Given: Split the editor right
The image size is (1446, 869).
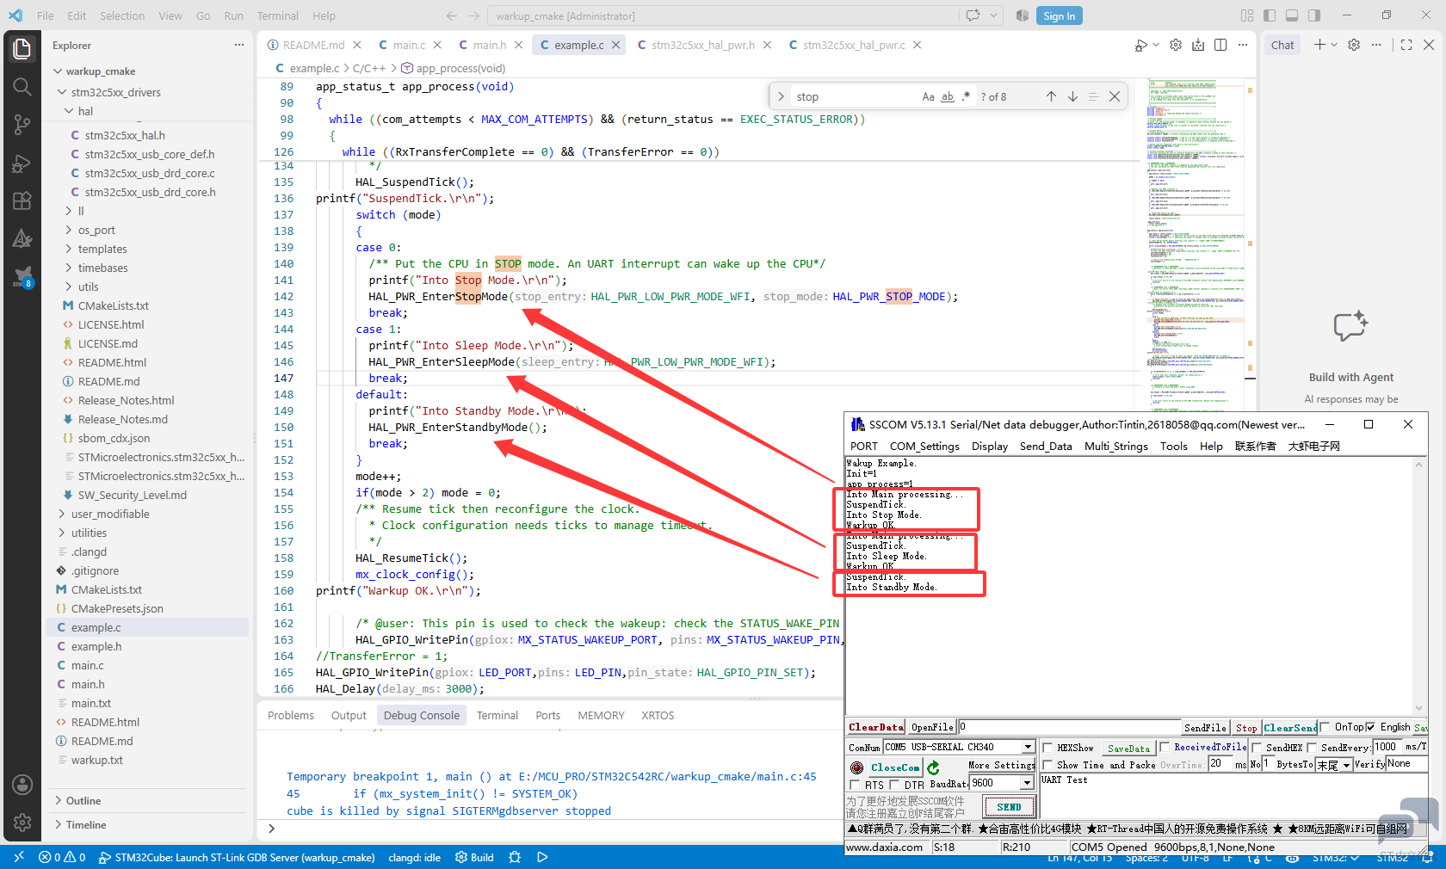Looking at the screenshot, I should (x=1220, y=45).
